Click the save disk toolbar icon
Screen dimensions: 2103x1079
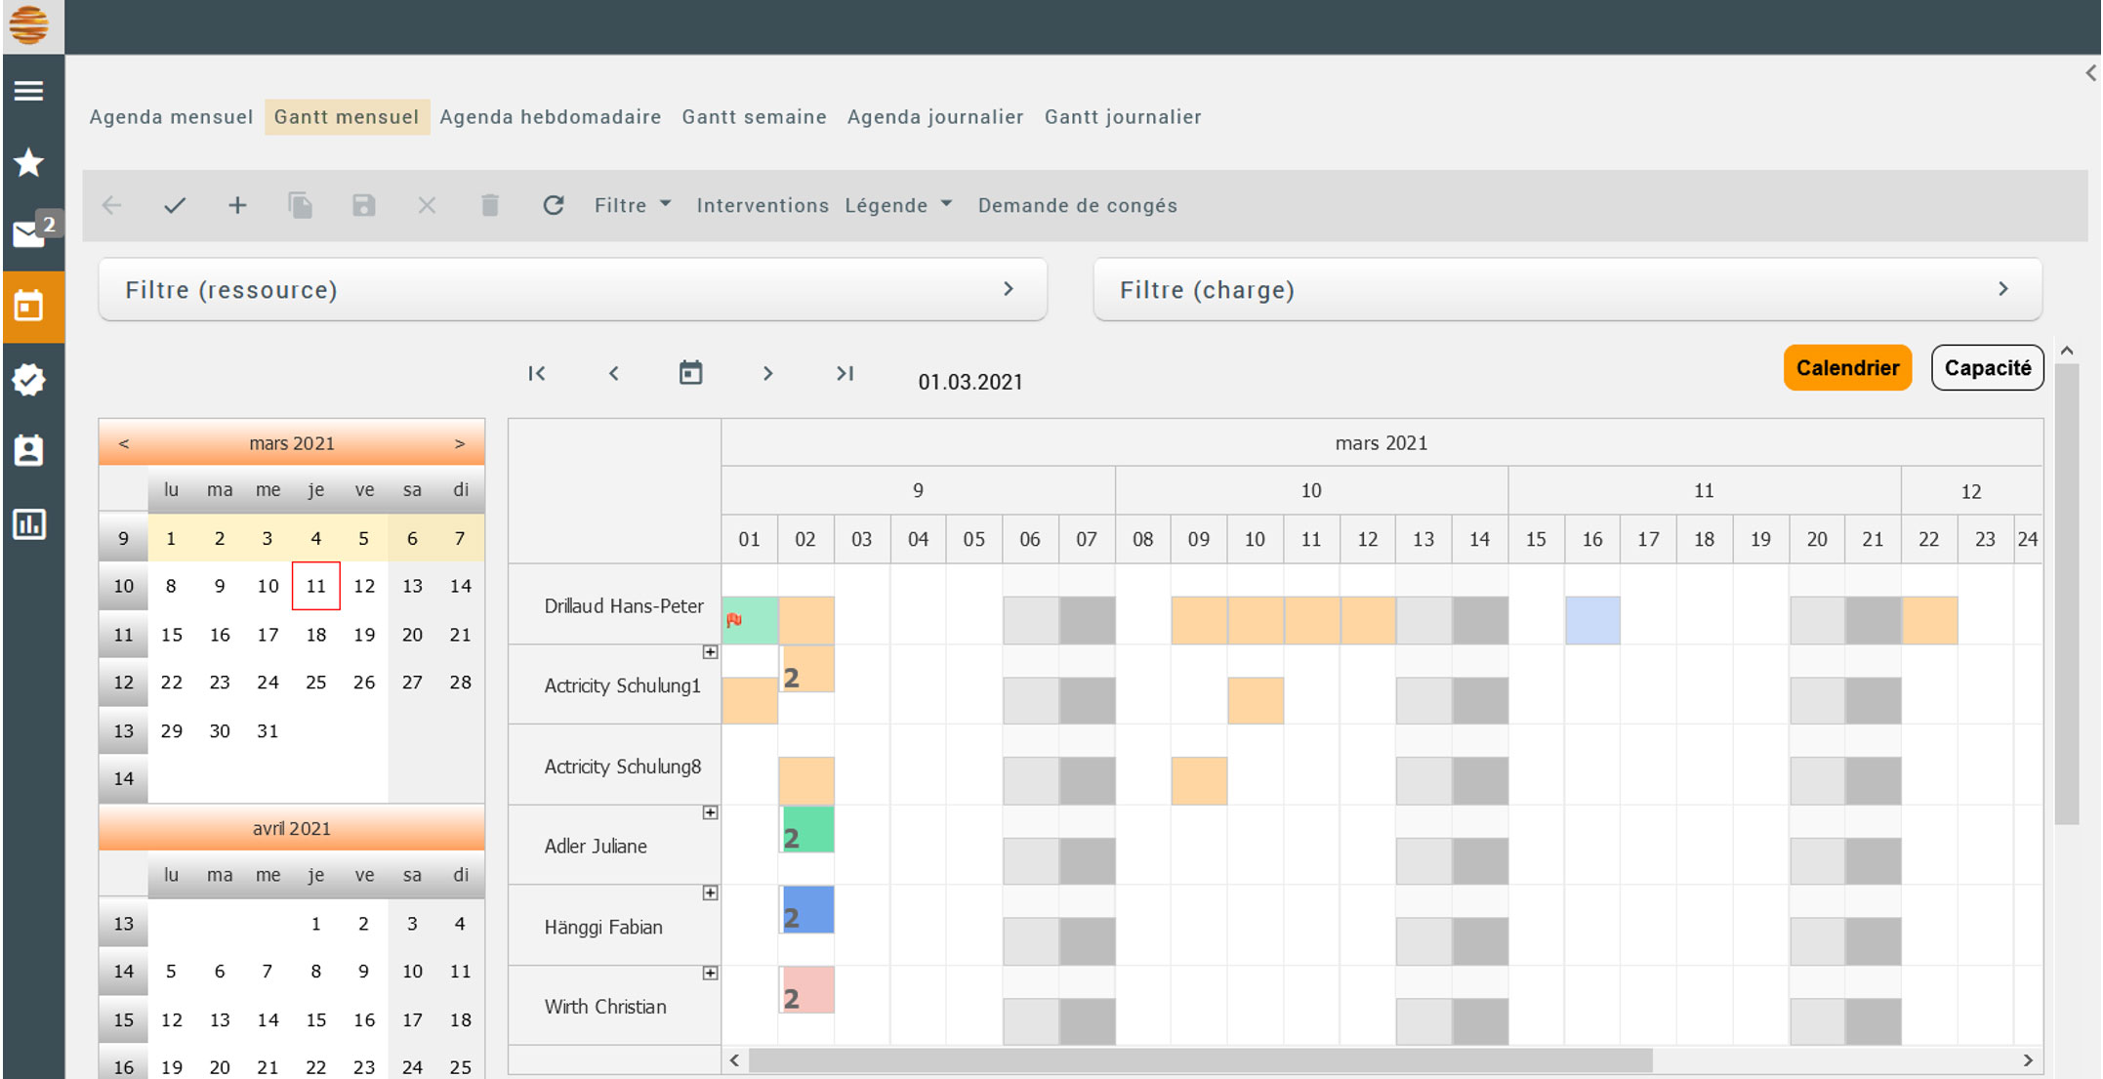coord(364,205)
